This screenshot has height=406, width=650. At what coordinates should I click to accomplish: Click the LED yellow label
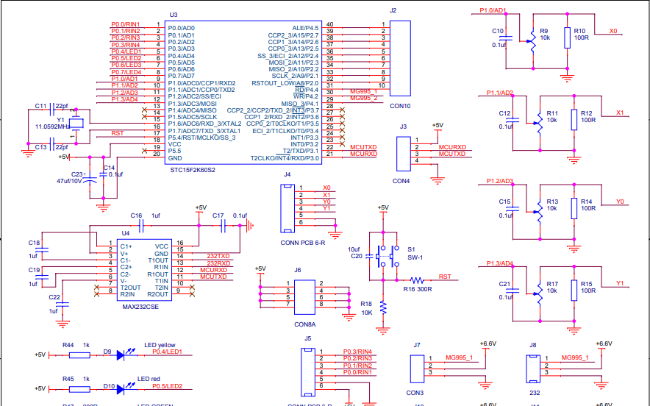160,345
